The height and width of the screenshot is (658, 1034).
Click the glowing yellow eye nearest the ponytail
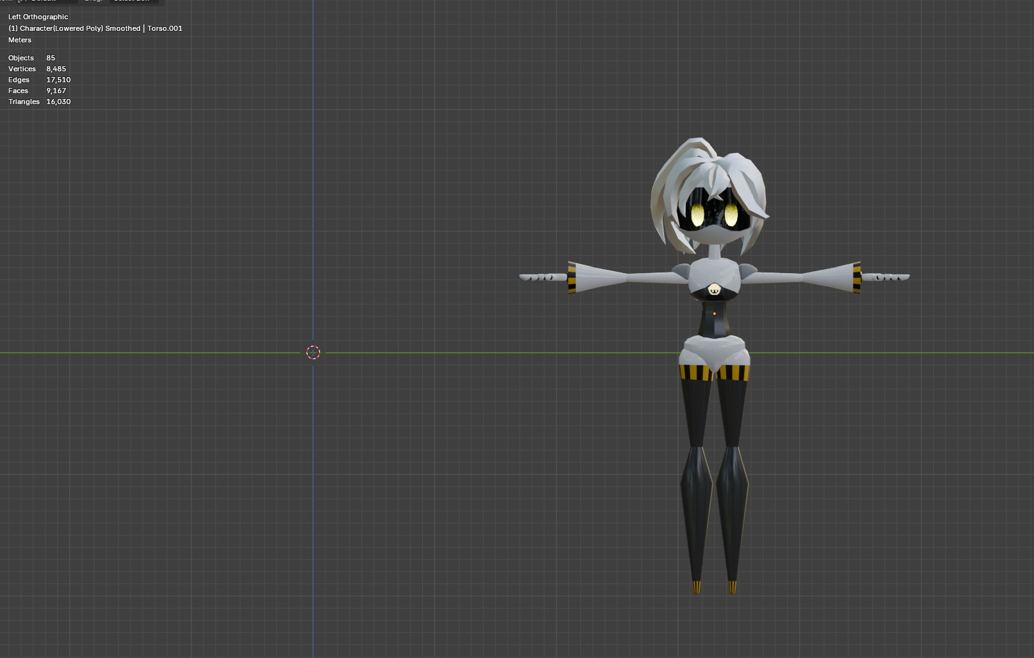697,215
